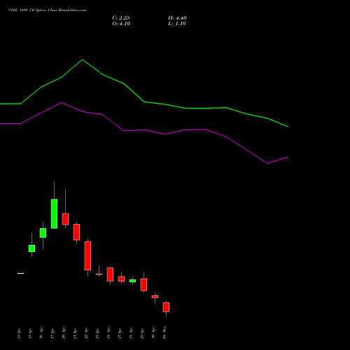This screenshot has height=350, width=350.
Task: Select the longest red candlestick body
Action: (87, 255)
